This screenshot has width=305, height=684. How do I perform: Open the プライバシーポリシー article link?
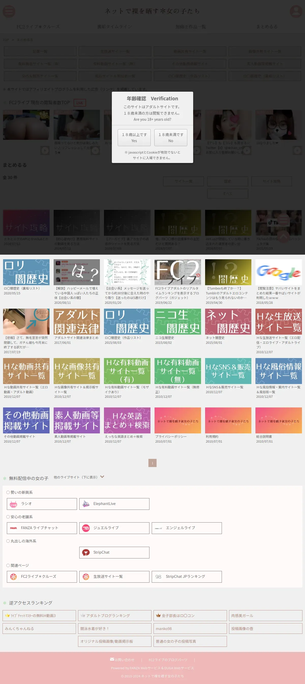click(171, 436)
